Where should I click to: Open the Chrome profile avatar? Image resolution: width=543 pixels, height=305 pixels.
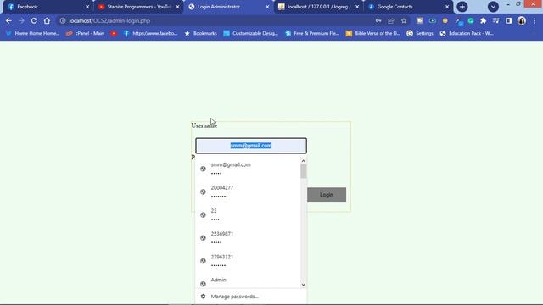point(522,20)
